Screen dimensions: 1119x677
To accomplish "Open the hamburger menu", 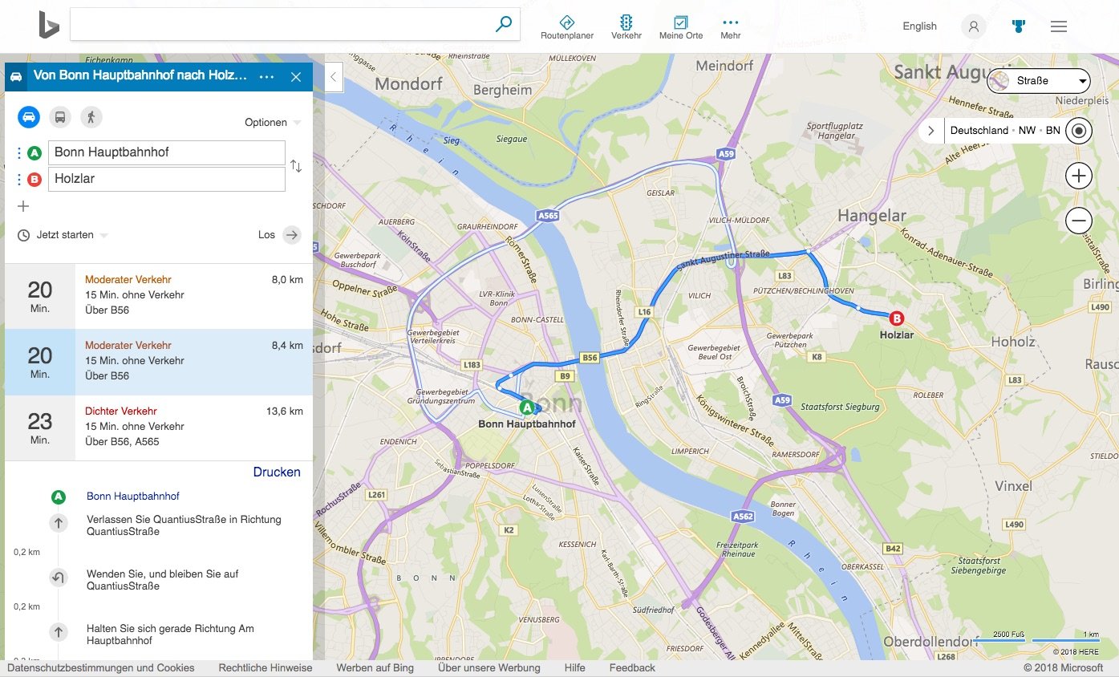I will tap(1059, 26).
